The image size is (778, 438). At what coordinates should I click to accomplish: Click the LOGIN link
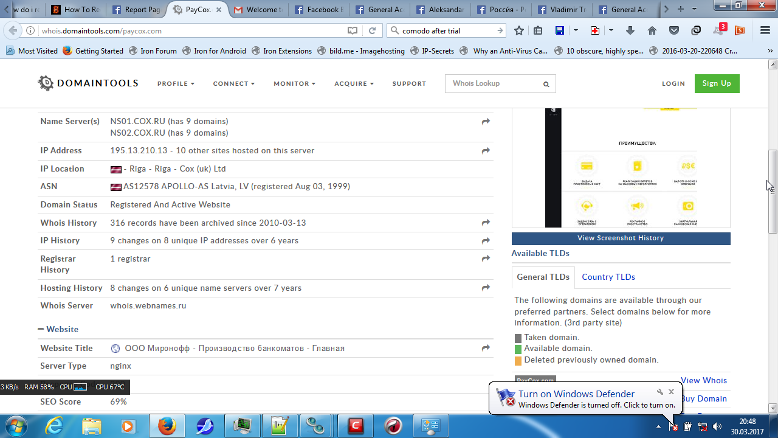[673, 84]
